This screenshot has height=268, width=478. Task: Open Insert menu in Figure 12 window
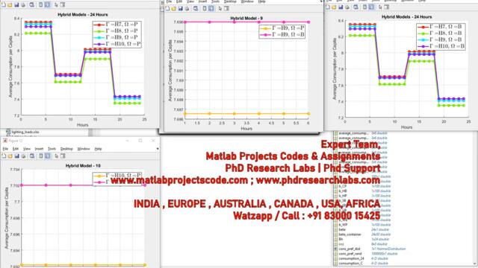pos(39,149)
